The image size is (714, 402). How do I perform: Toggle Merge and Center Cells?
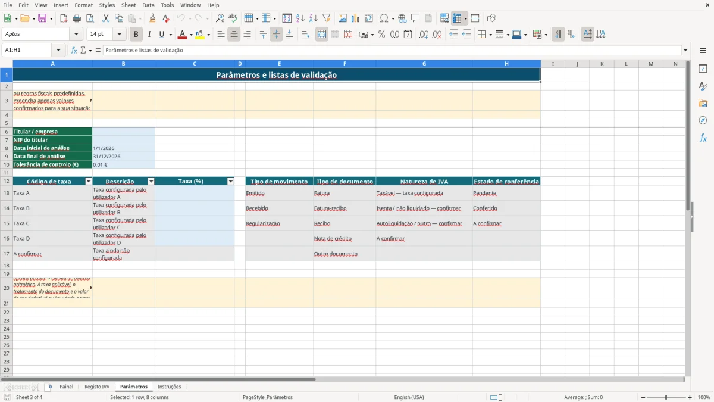coord(322,35)
